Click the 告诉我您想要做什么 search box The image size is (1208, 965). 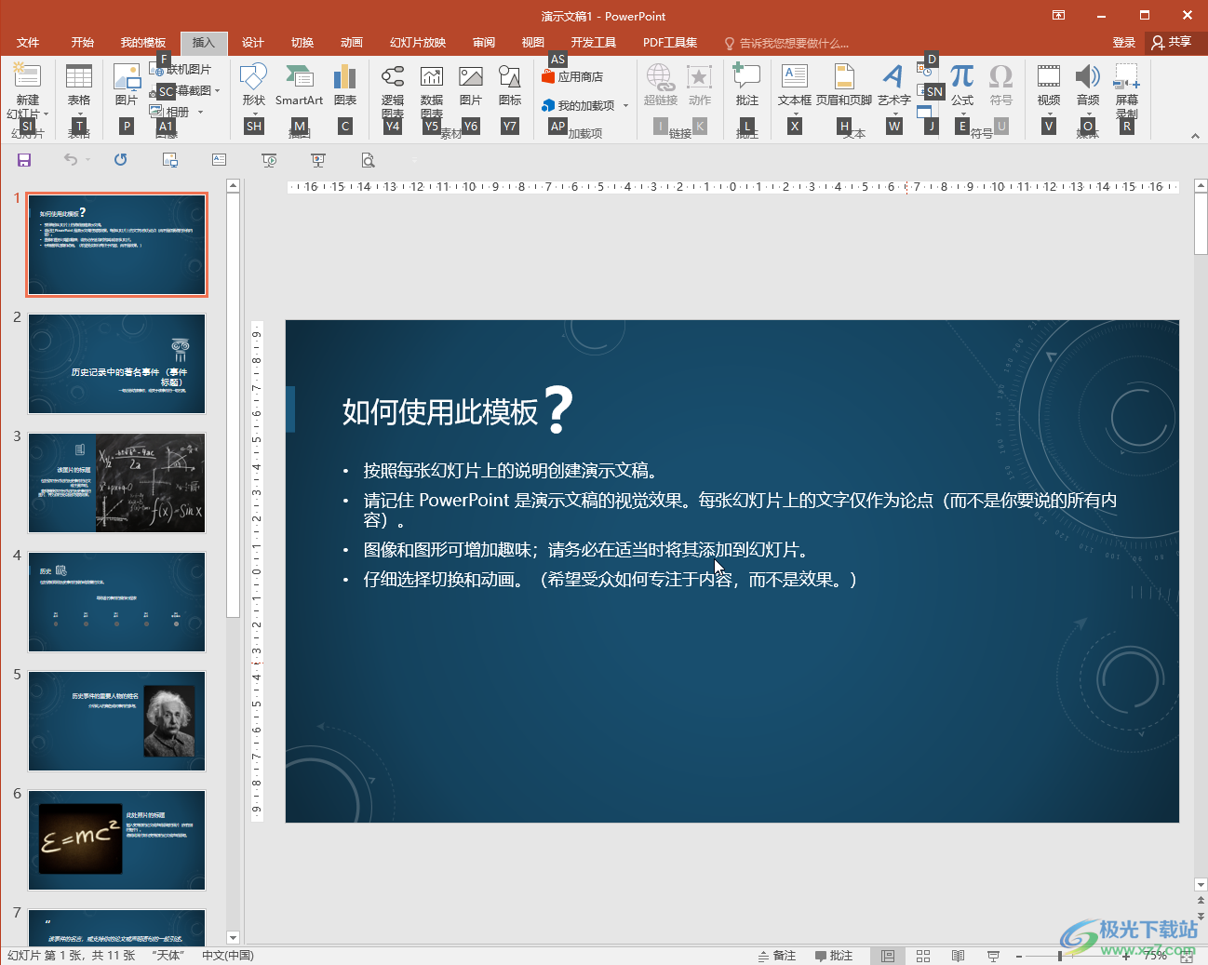tap(786, 44)
